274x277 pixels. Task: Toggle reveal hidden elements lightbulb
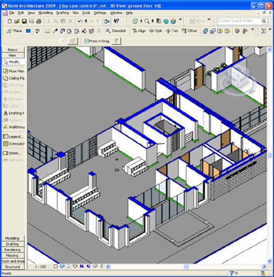102,266
